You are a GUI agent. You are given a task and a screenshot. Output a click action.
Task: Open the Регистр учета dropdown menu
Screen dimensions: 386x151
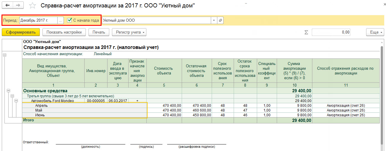click(129, 32)
